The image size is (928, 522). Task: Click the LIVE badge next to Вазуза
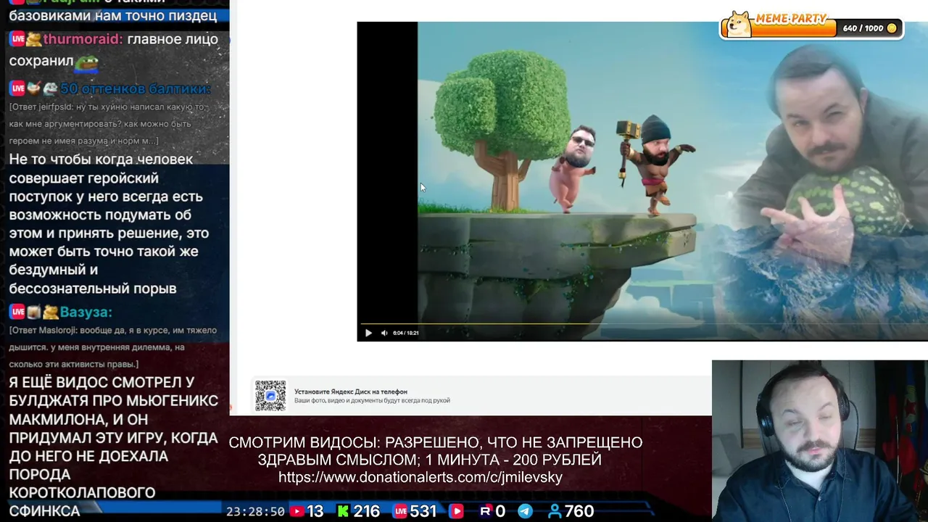coord(17,312)
